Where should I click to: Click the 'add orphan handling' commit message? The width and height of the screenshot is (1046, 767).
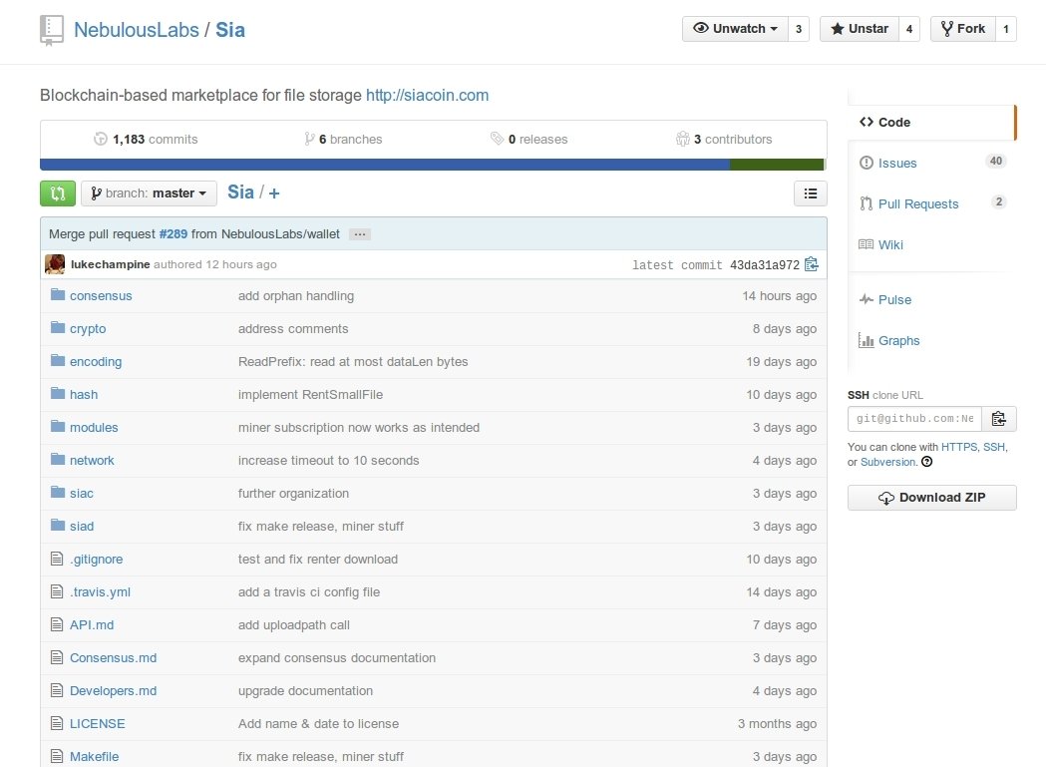tap(296, 295)
